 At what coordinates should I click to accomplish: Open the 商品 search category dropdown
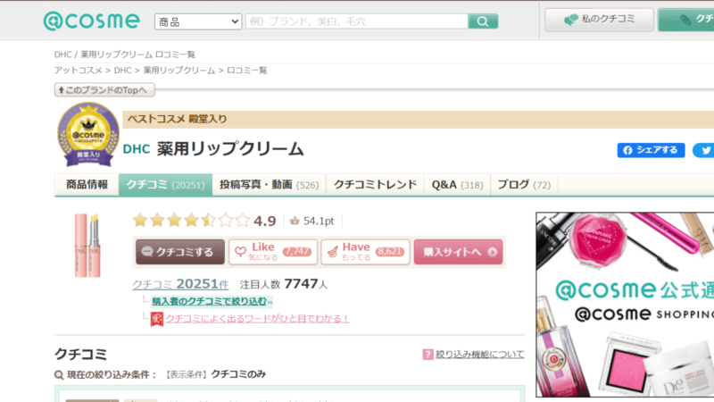pyautogui.click(x=197, y=21)
